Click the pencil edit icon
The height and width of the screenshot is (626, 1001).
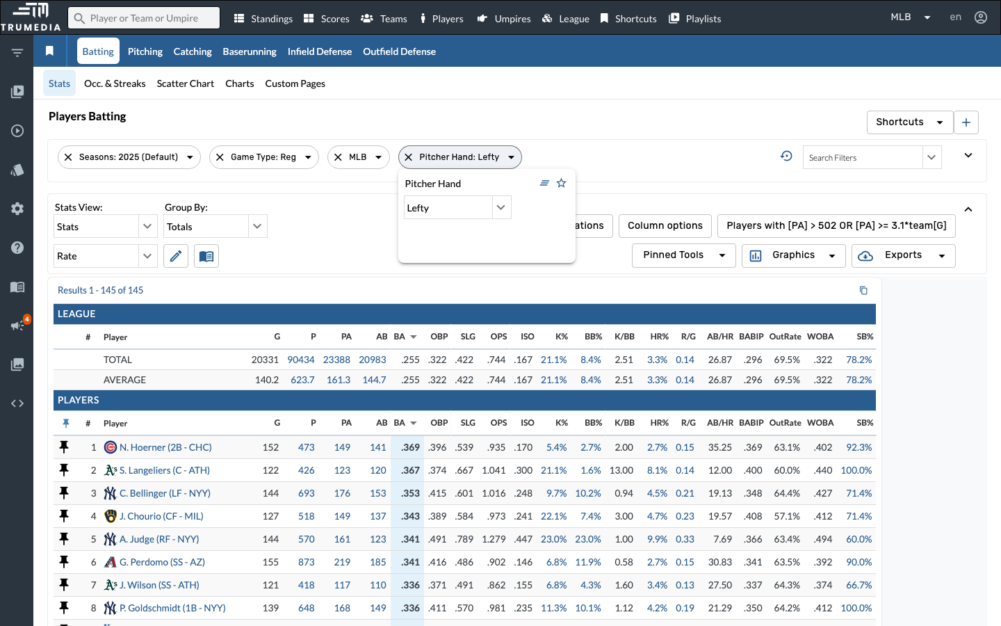click(176, 256)
